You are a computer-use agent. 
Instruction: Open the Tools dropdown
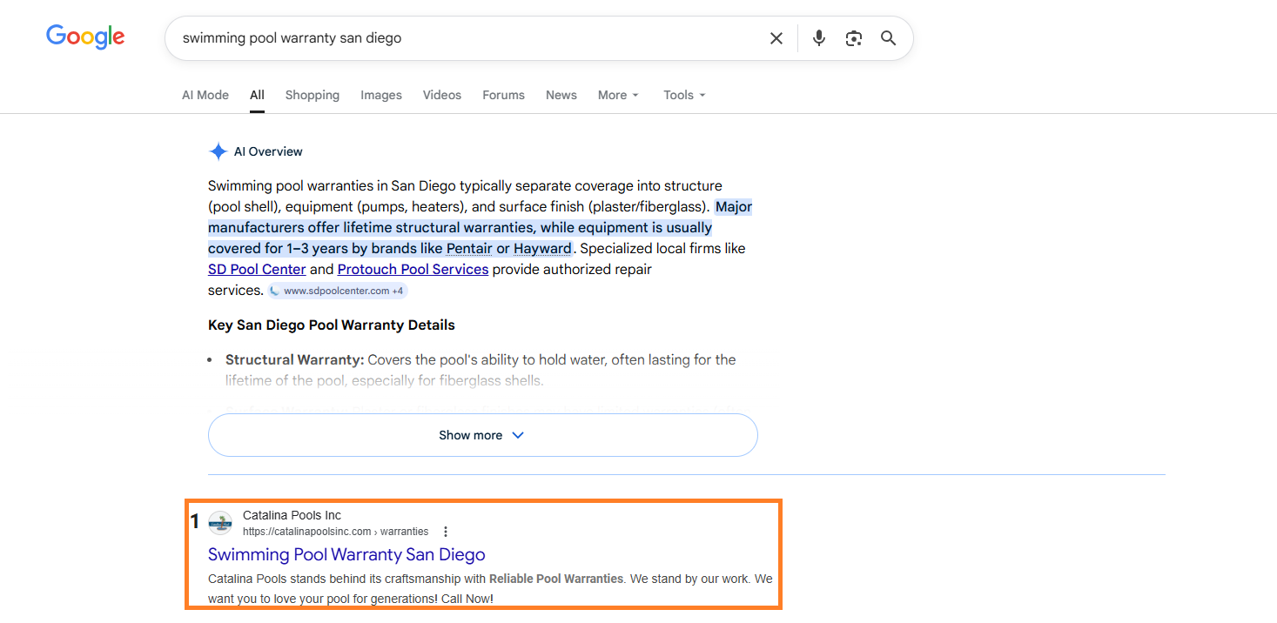pyautogui.click(x=684, y=95)
